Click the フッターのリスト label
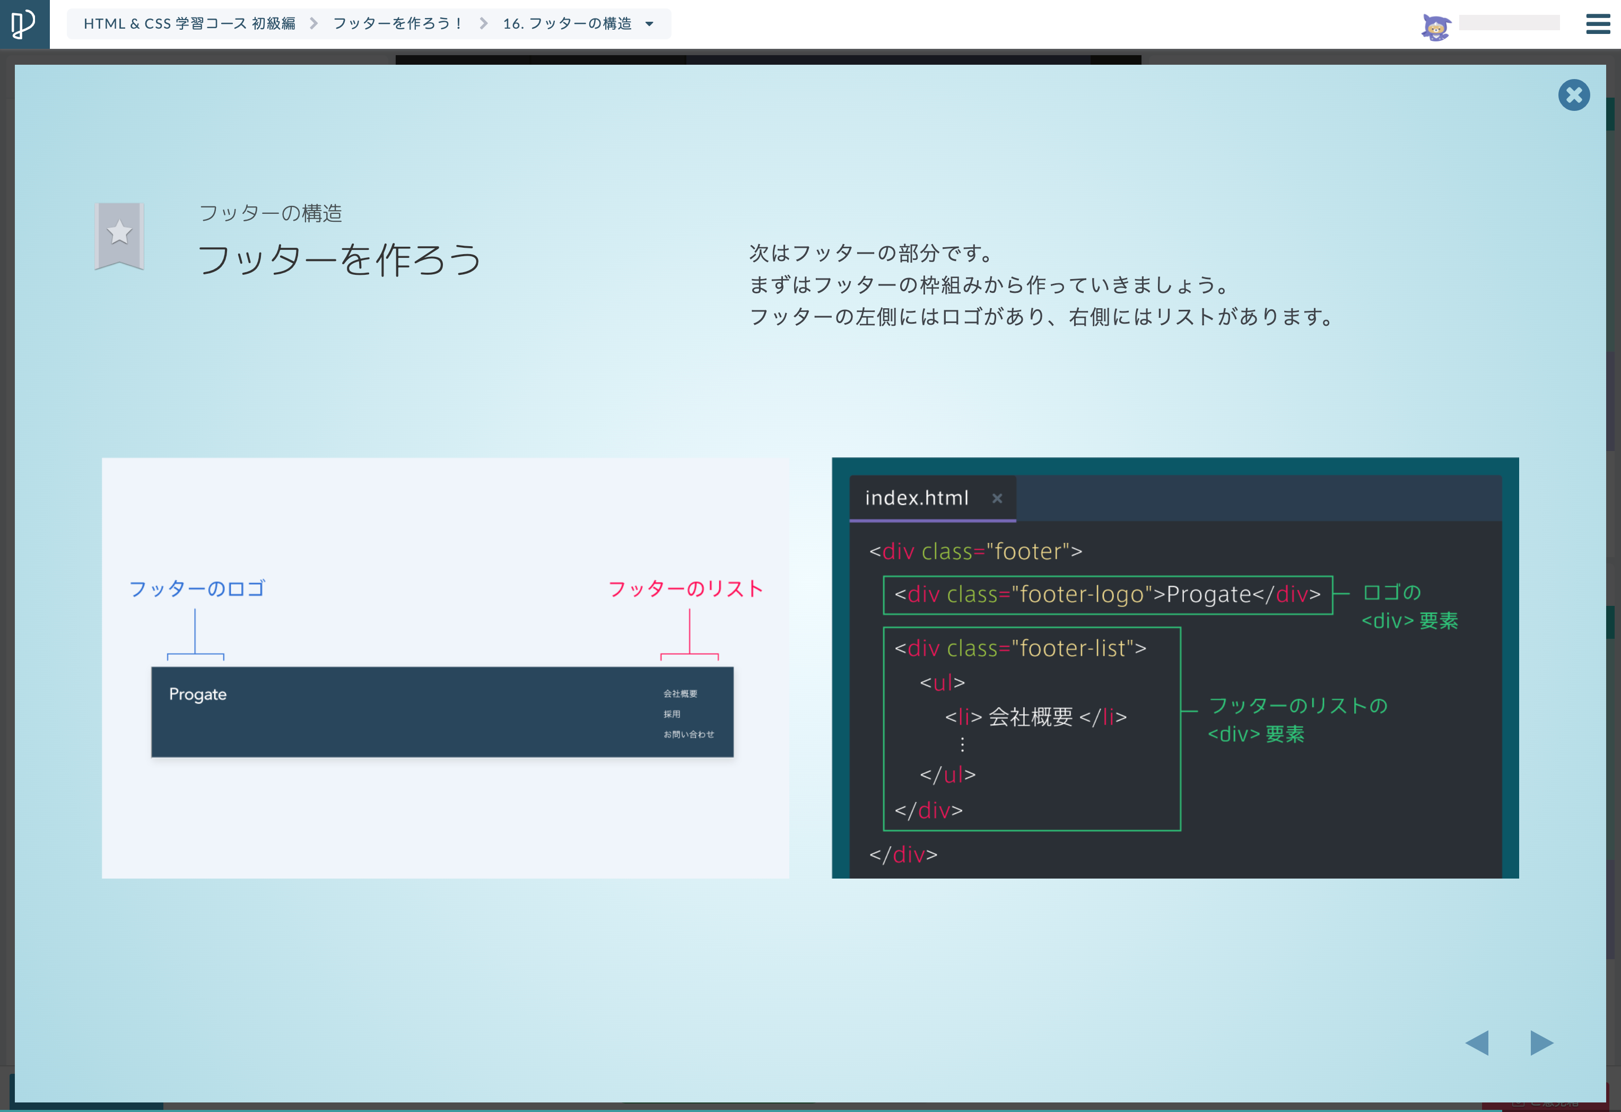Viewport: 1621px width, 1112px height. click(x=686, y=589)
